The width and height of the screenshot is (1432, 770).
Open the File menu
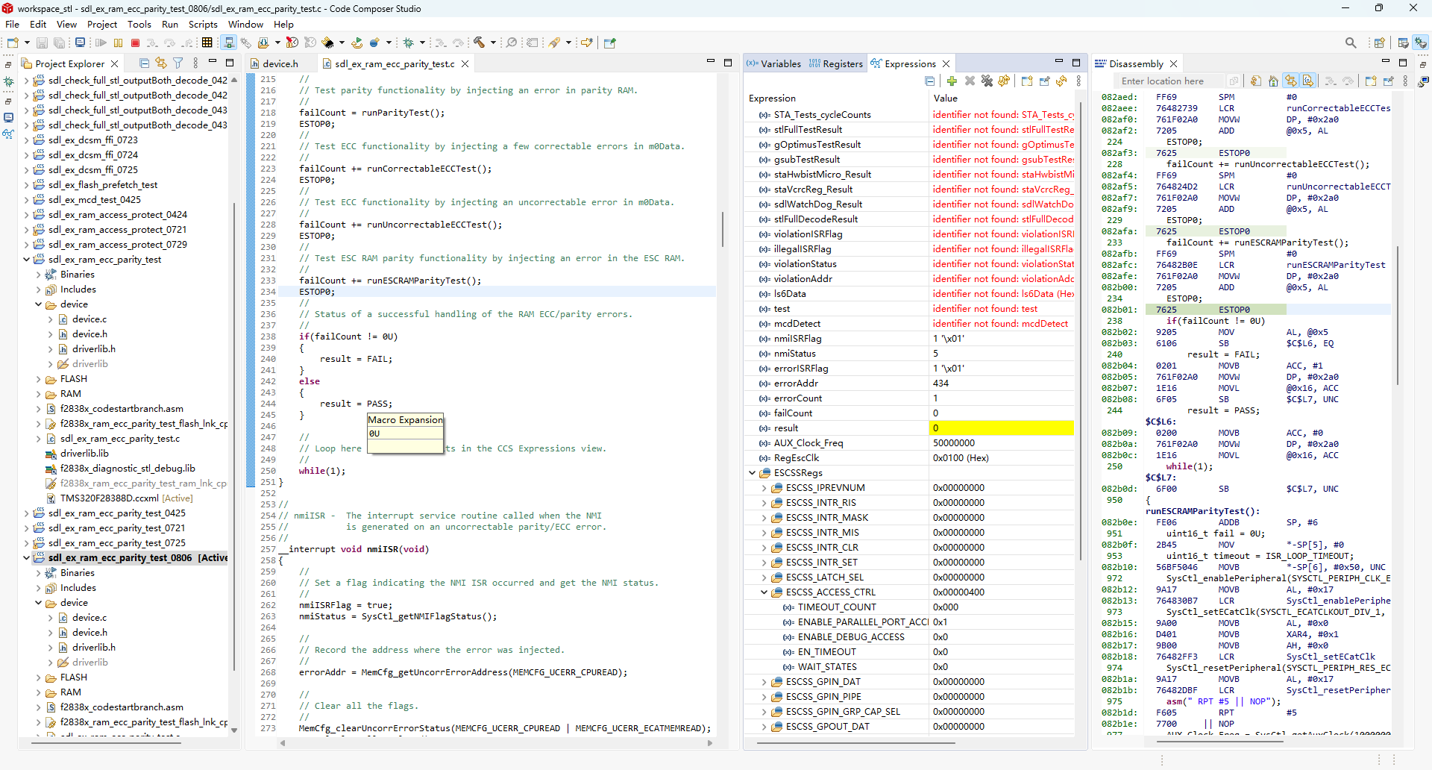12,24
